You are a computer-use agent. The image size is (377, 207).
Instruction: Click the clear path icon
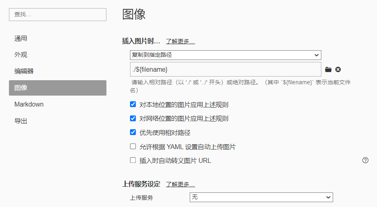338,70
